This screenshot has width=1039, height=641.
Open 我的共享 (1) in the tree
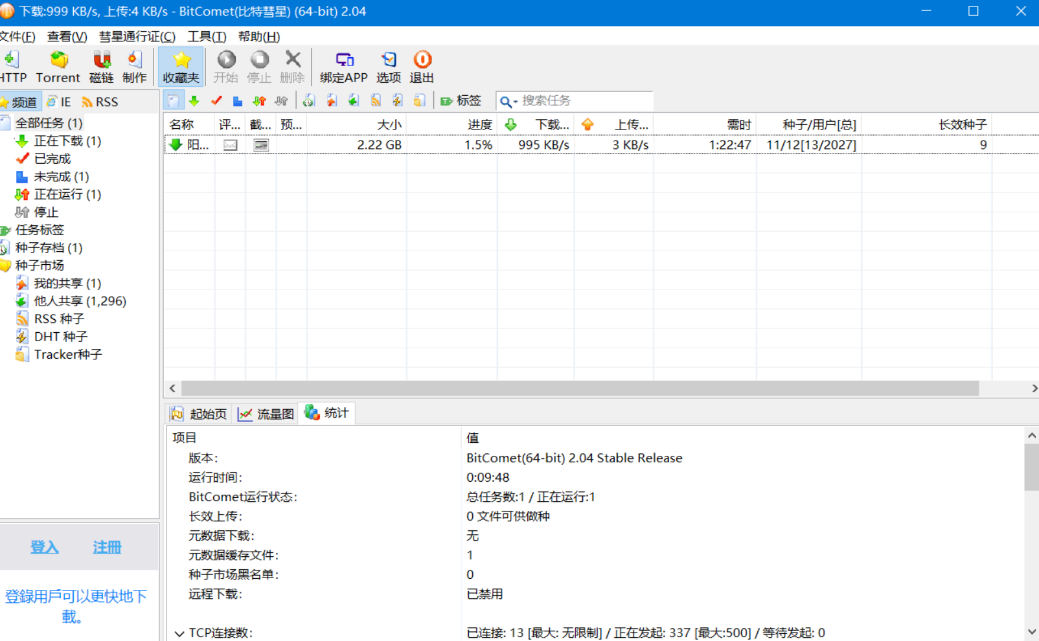click(67, 283)
